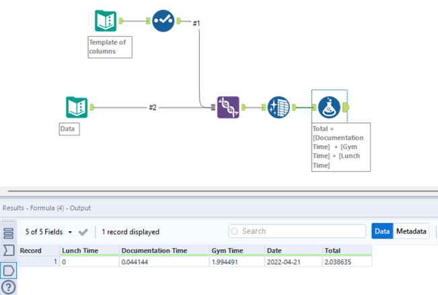Select the cell with value 1.994491
The height and width of the screenshot is (295, 438).
pos(237,262)
